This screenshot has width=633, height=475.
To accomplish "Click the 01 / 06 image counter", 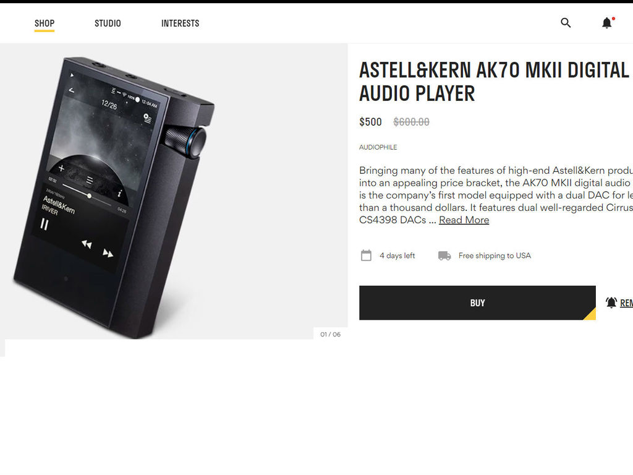I will coord(330,335).
